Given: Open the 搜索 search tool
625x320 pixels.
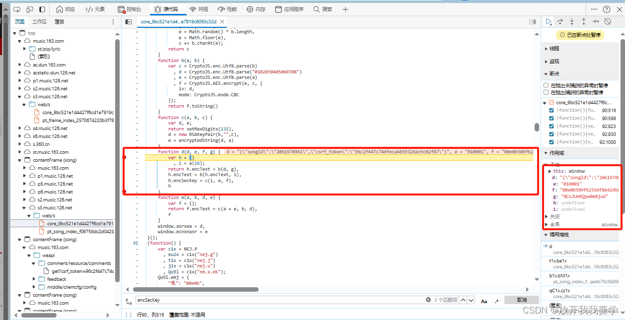Looking at the screenshot, I should point(323,9).
